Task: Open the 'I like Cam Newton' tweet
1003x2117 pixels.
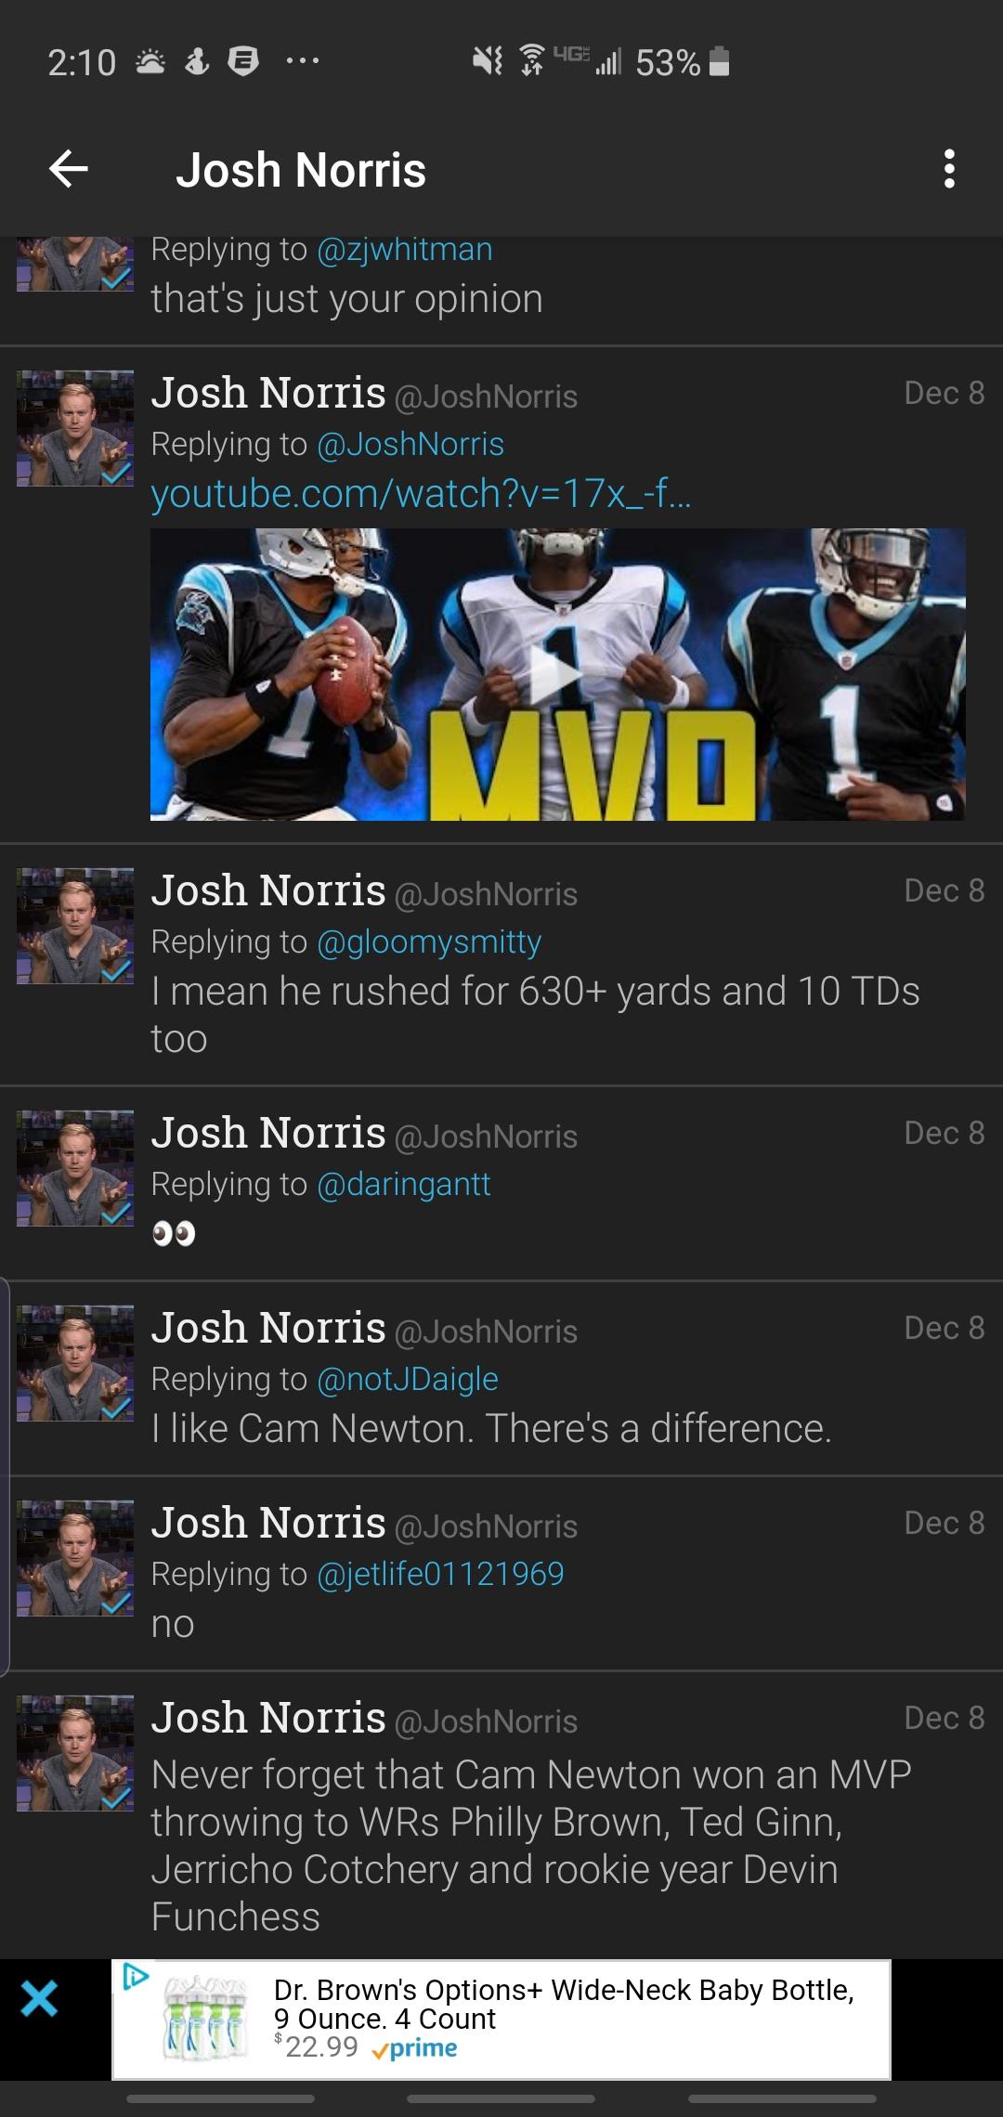Action: pyautogui.click(x=501, y=1378)
